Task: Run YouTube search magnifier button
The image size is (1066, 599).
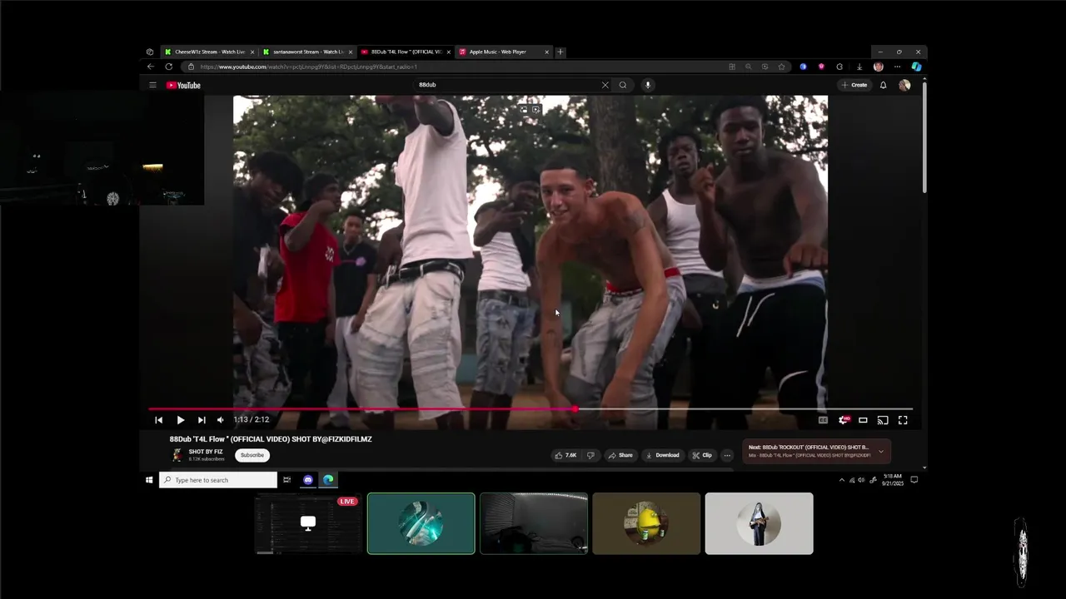Action: [622, 85]
